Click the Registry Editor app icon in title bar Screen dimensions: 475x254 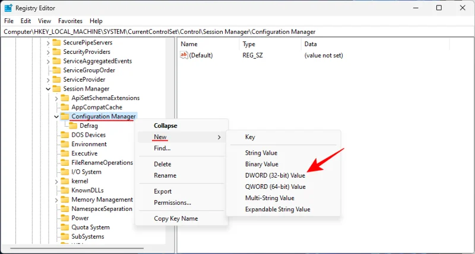(x=8, y=8)
